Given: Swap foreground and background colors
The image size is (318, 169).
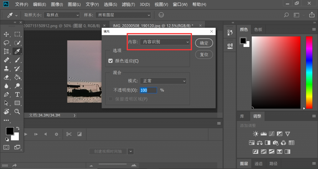Looking at the screenshot, I should click(x=18, y=128).
